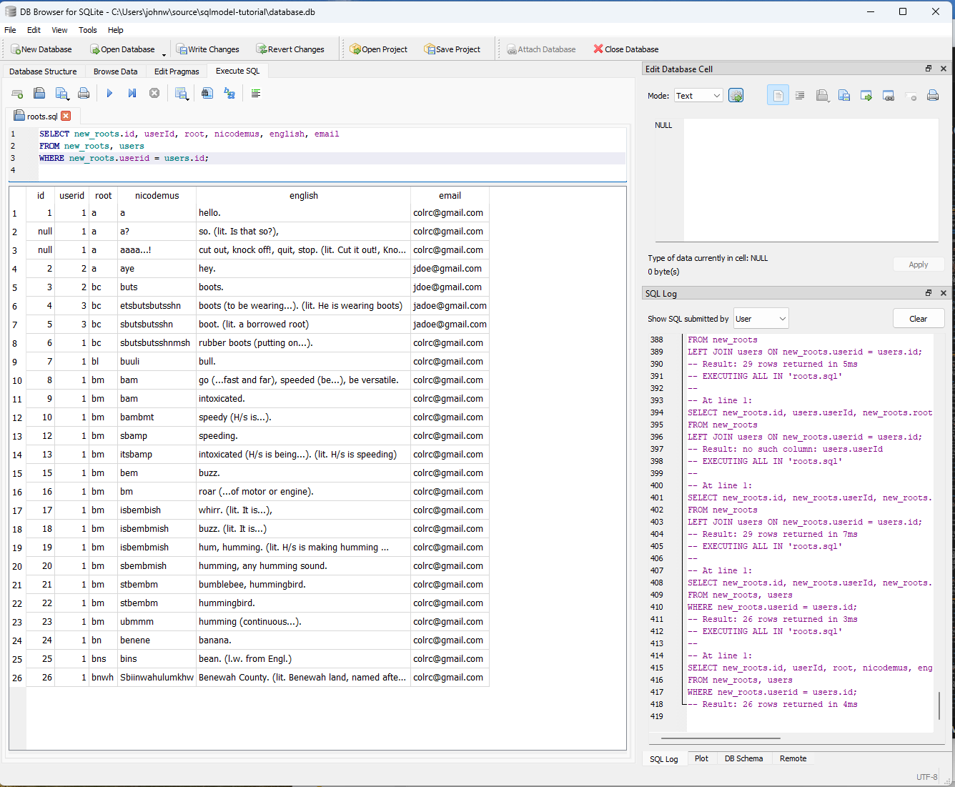This screenshot has width=955, height=787.
Task: Close the roots.sql editor tab
Action: pyautogui.click(x=66, y=116)
